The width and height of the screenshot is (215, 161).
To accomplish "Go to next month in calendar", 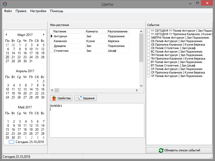I will pos(44,35).
